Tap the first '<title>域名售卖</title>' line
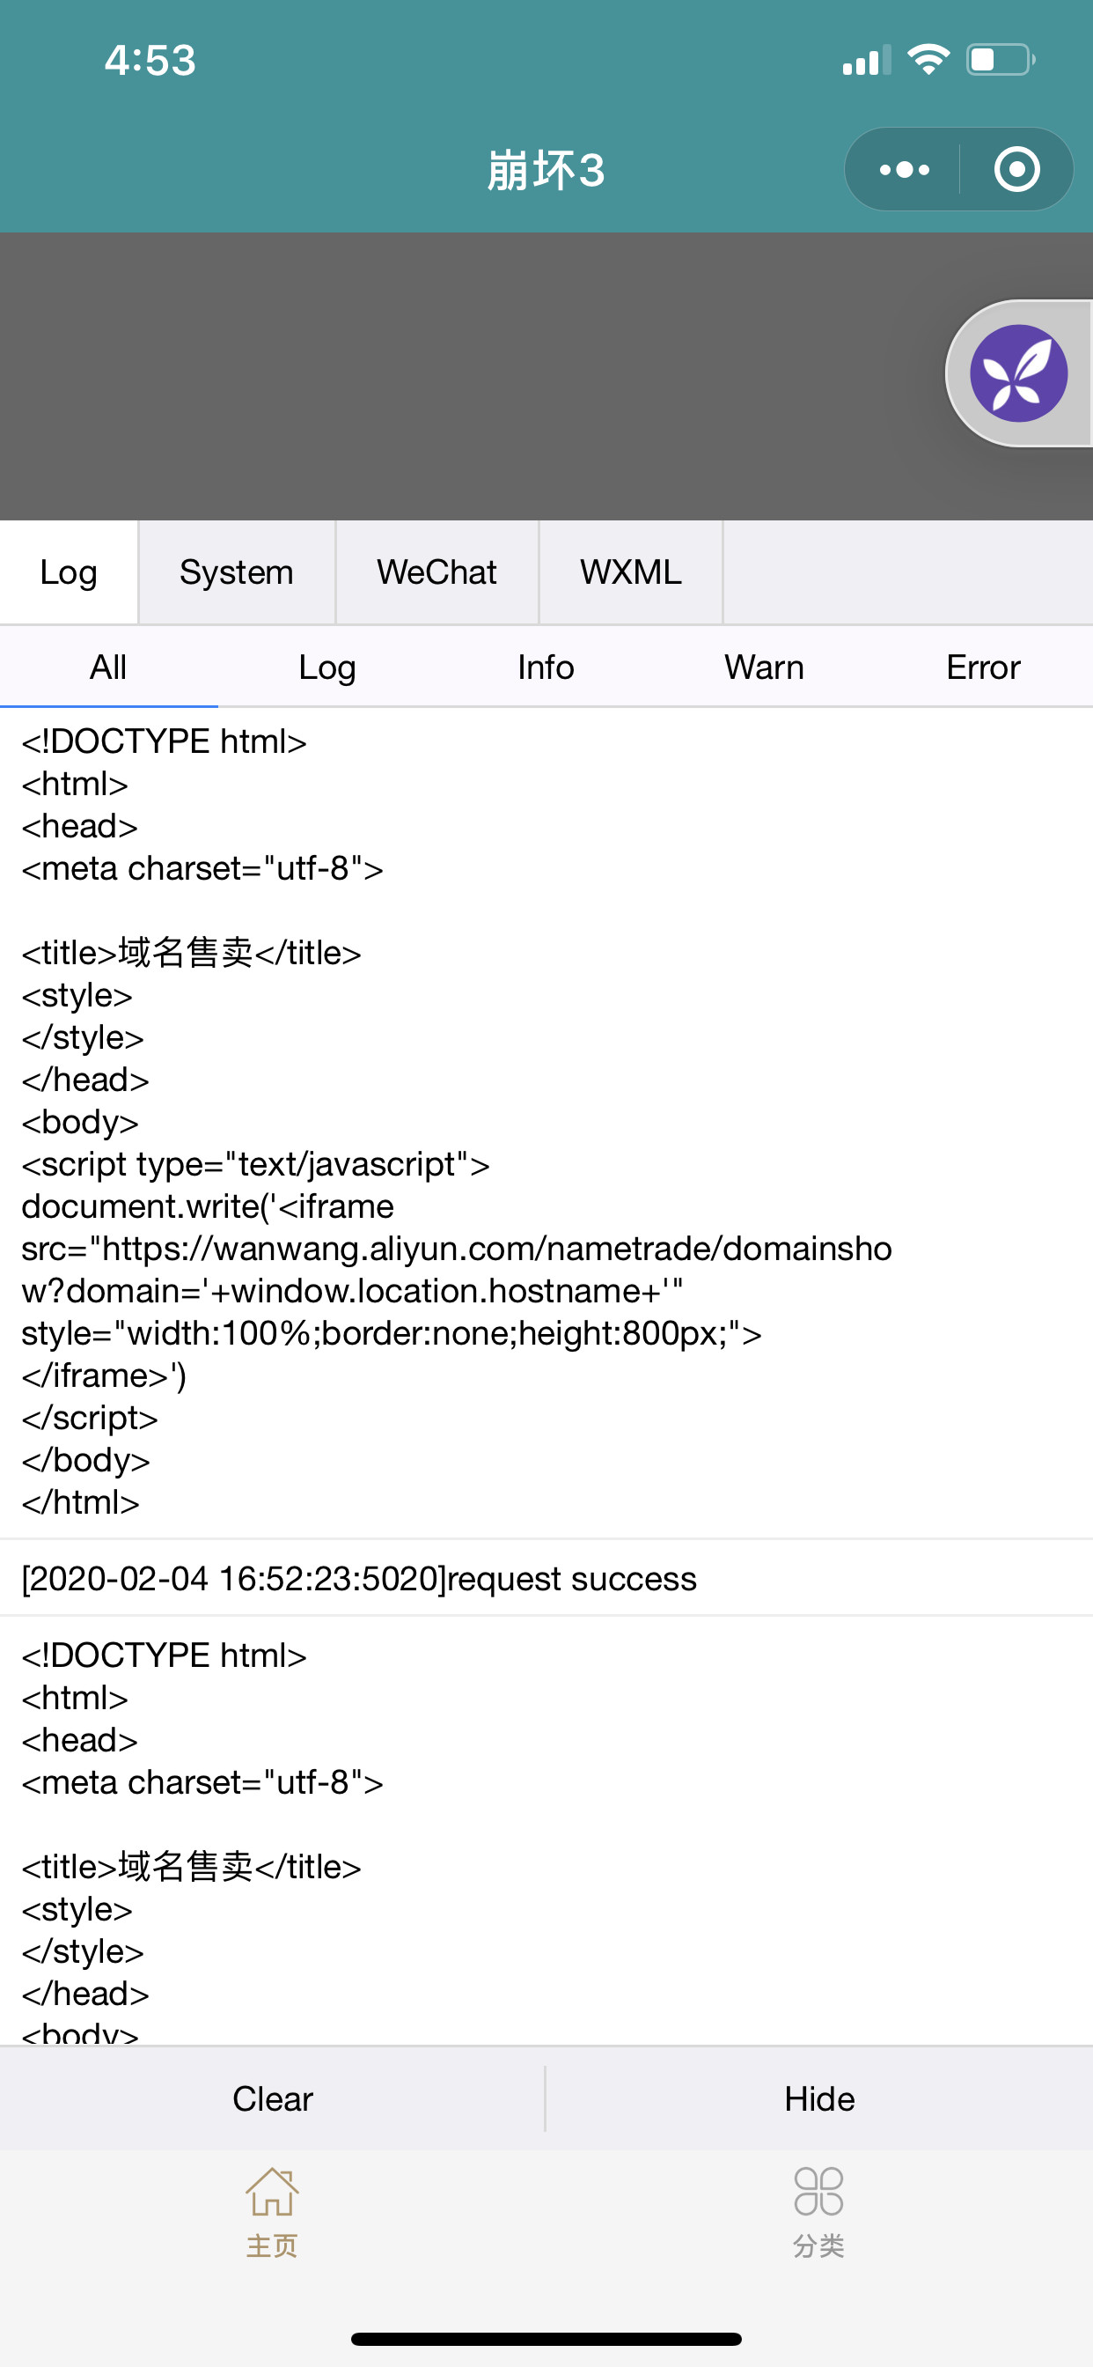 [191, 953]
